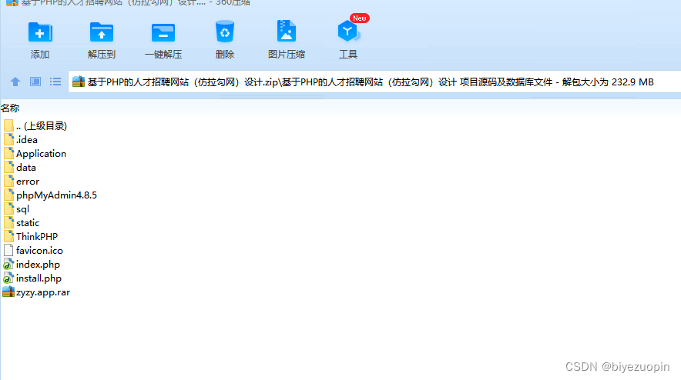Select the data folder icon
This screenshot has width=681, height=380.
coord(8,167)
